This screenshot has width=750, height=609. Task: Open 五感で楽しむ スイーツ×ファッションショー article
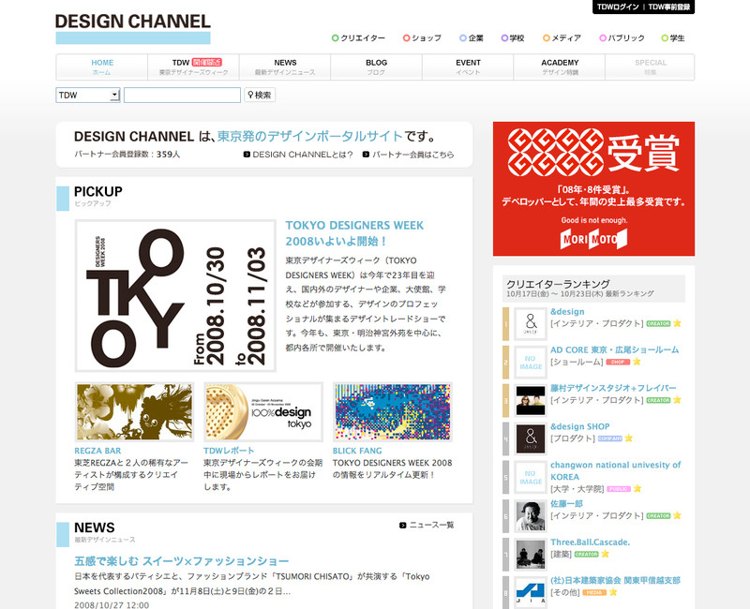pos(182,560)
